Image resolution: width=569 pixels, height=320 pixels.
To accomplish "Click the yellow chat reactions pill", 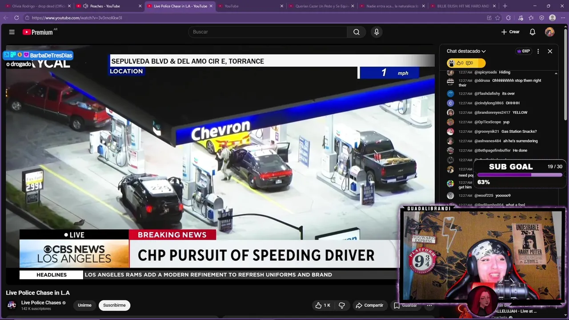I will (x=466, y=63).
